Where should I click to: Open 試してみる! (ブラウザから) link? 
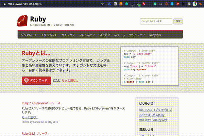[x=156, y=110]
